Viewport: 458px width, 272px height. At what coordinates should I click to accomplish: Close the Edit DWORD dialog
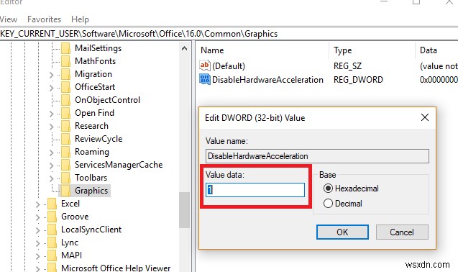425,117
